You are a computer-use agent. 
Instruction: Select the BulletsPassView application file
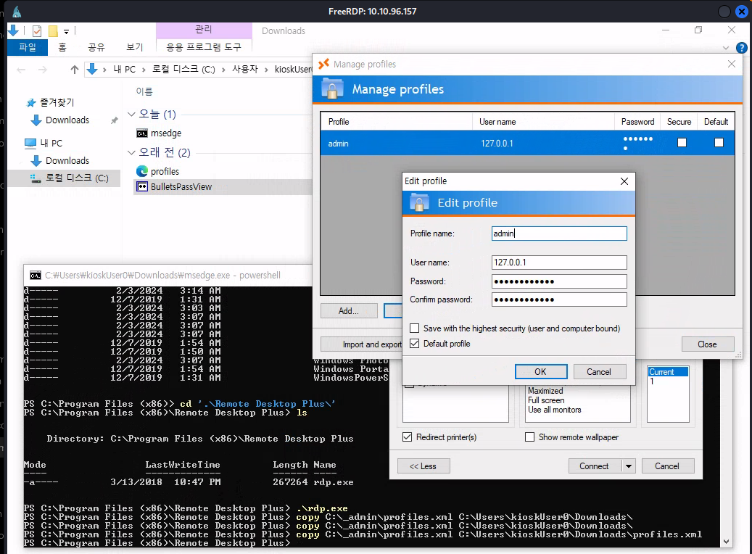181,186
